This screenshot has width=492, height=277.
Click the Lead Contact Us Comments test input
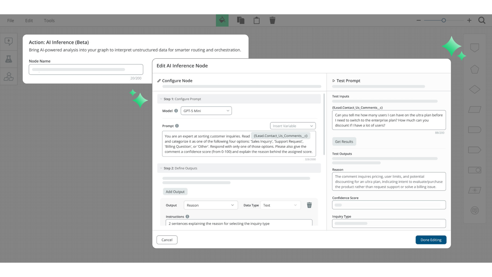[389, 120]
